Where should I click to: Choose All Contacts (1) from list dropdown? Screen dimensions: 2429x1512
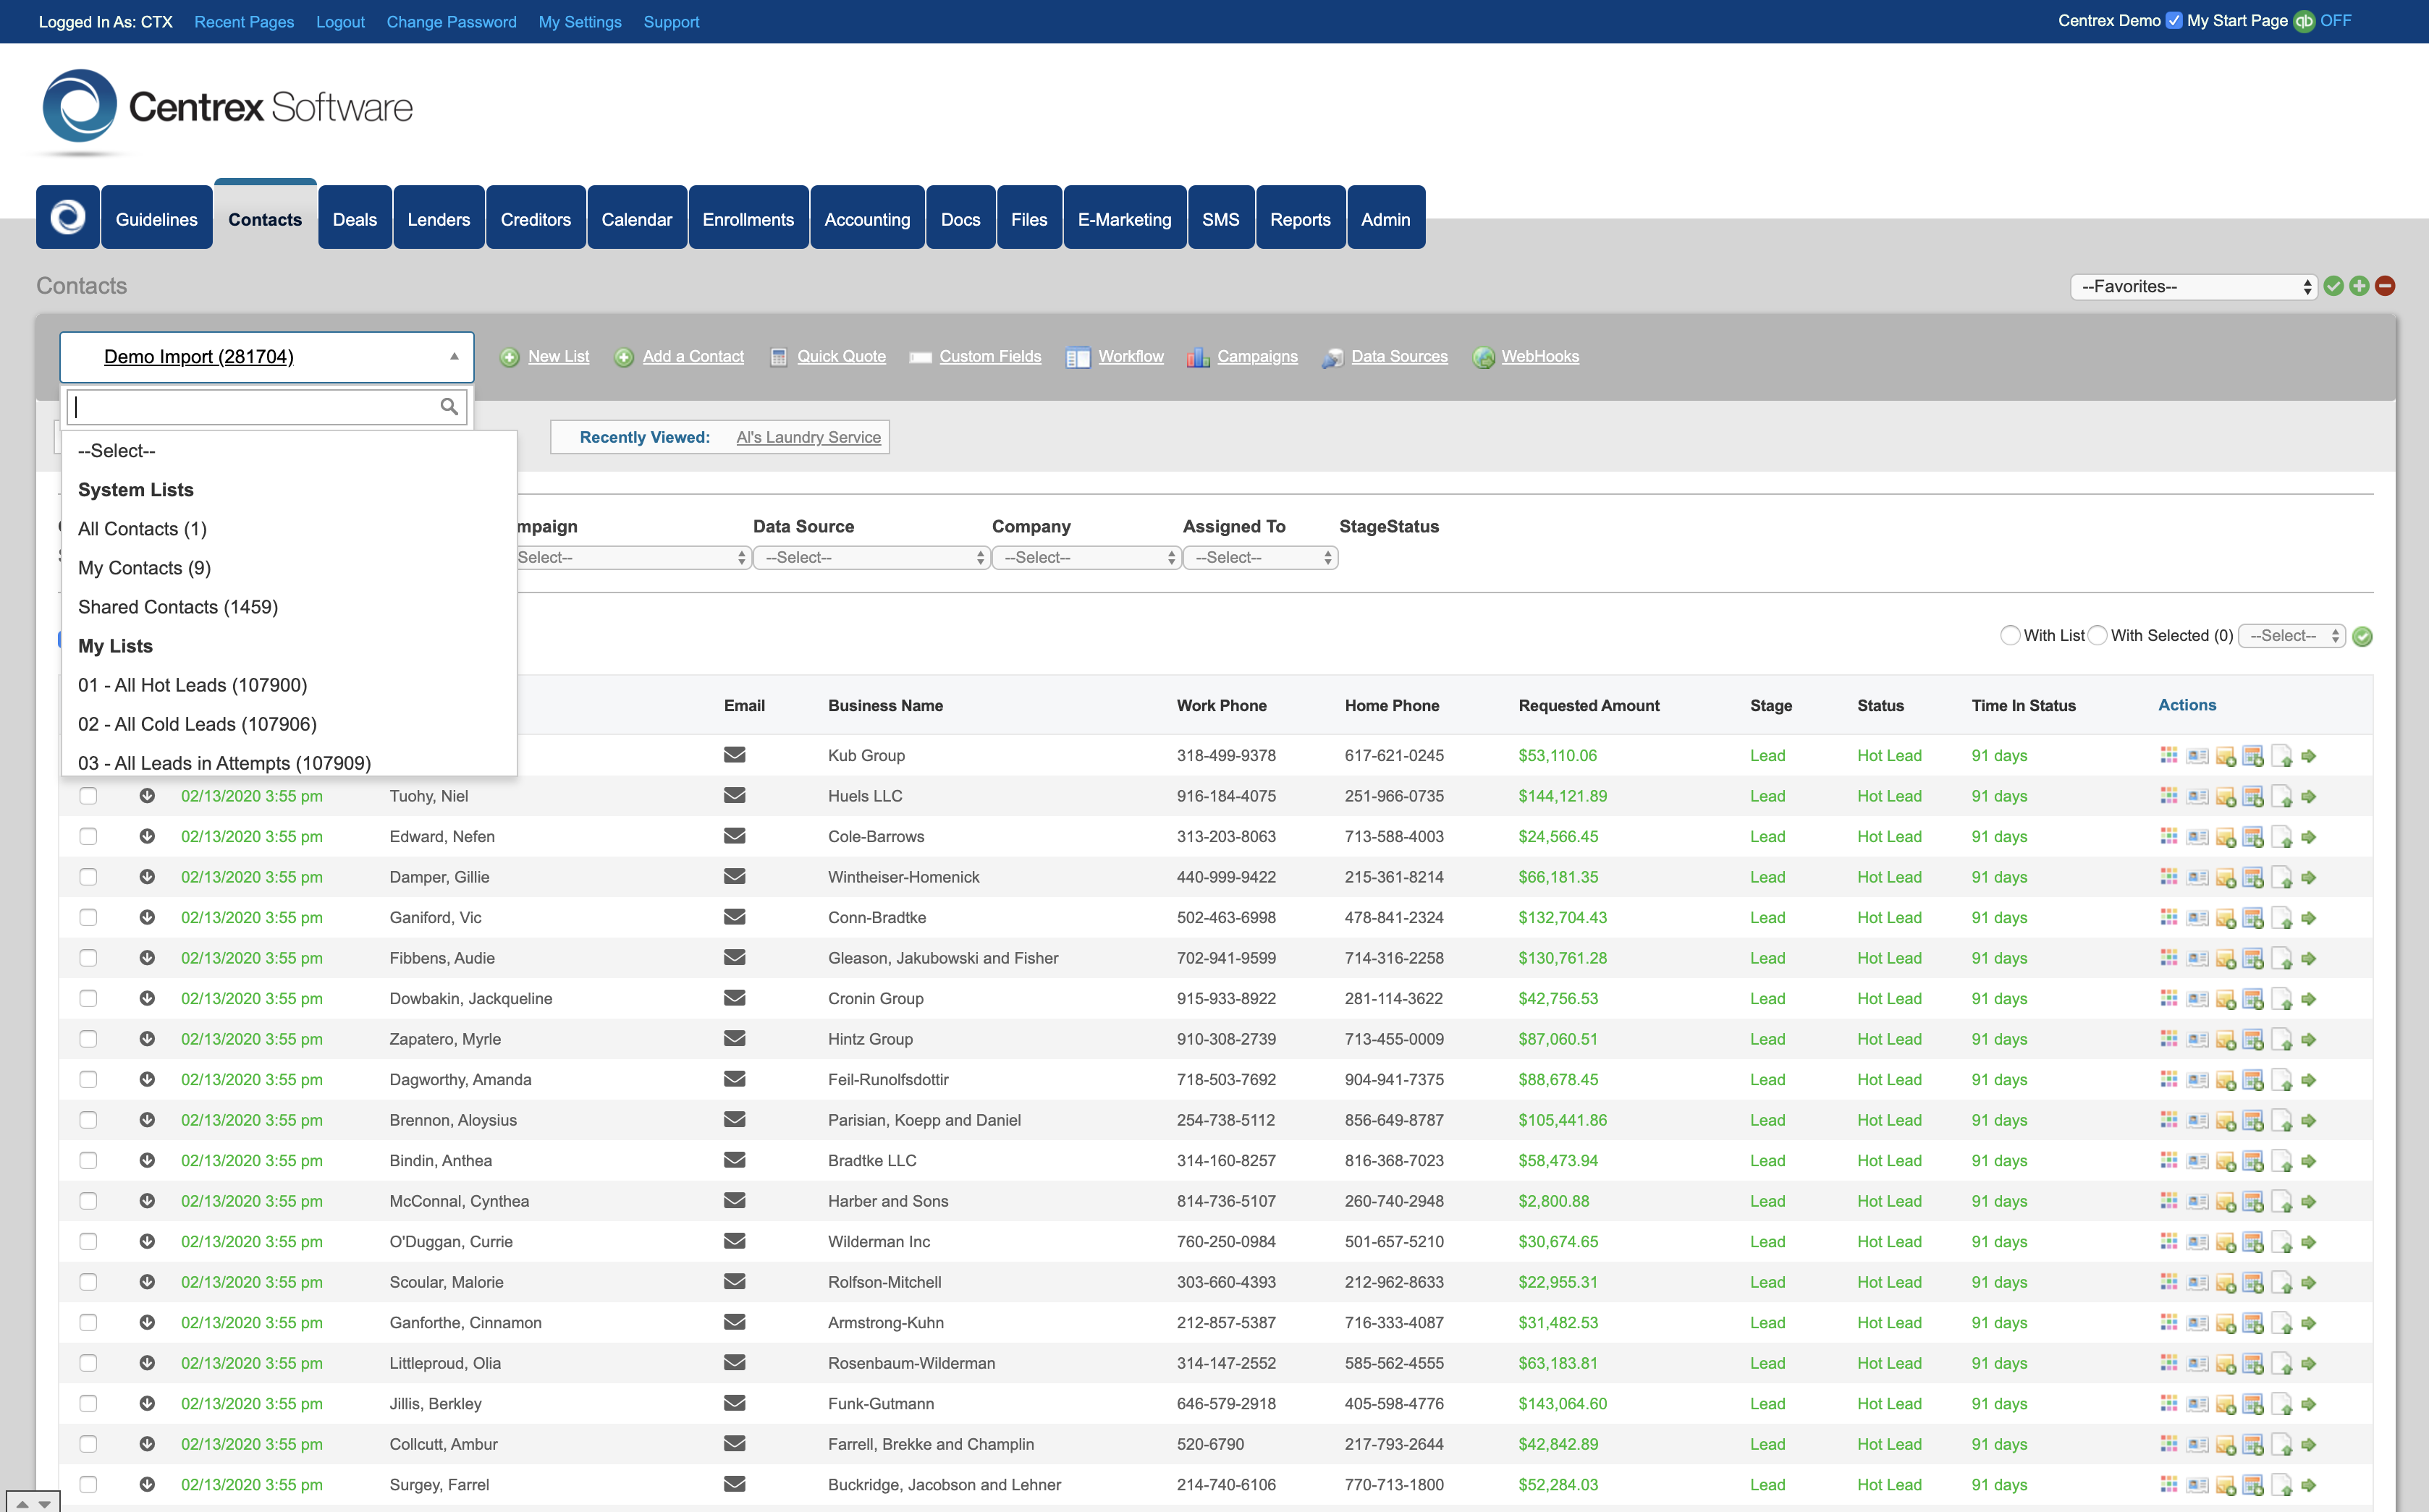289,529
